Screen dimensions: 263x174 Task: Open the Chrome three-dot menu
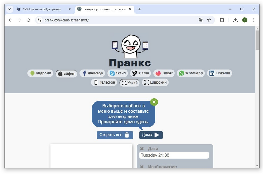[x=254, y=20]
